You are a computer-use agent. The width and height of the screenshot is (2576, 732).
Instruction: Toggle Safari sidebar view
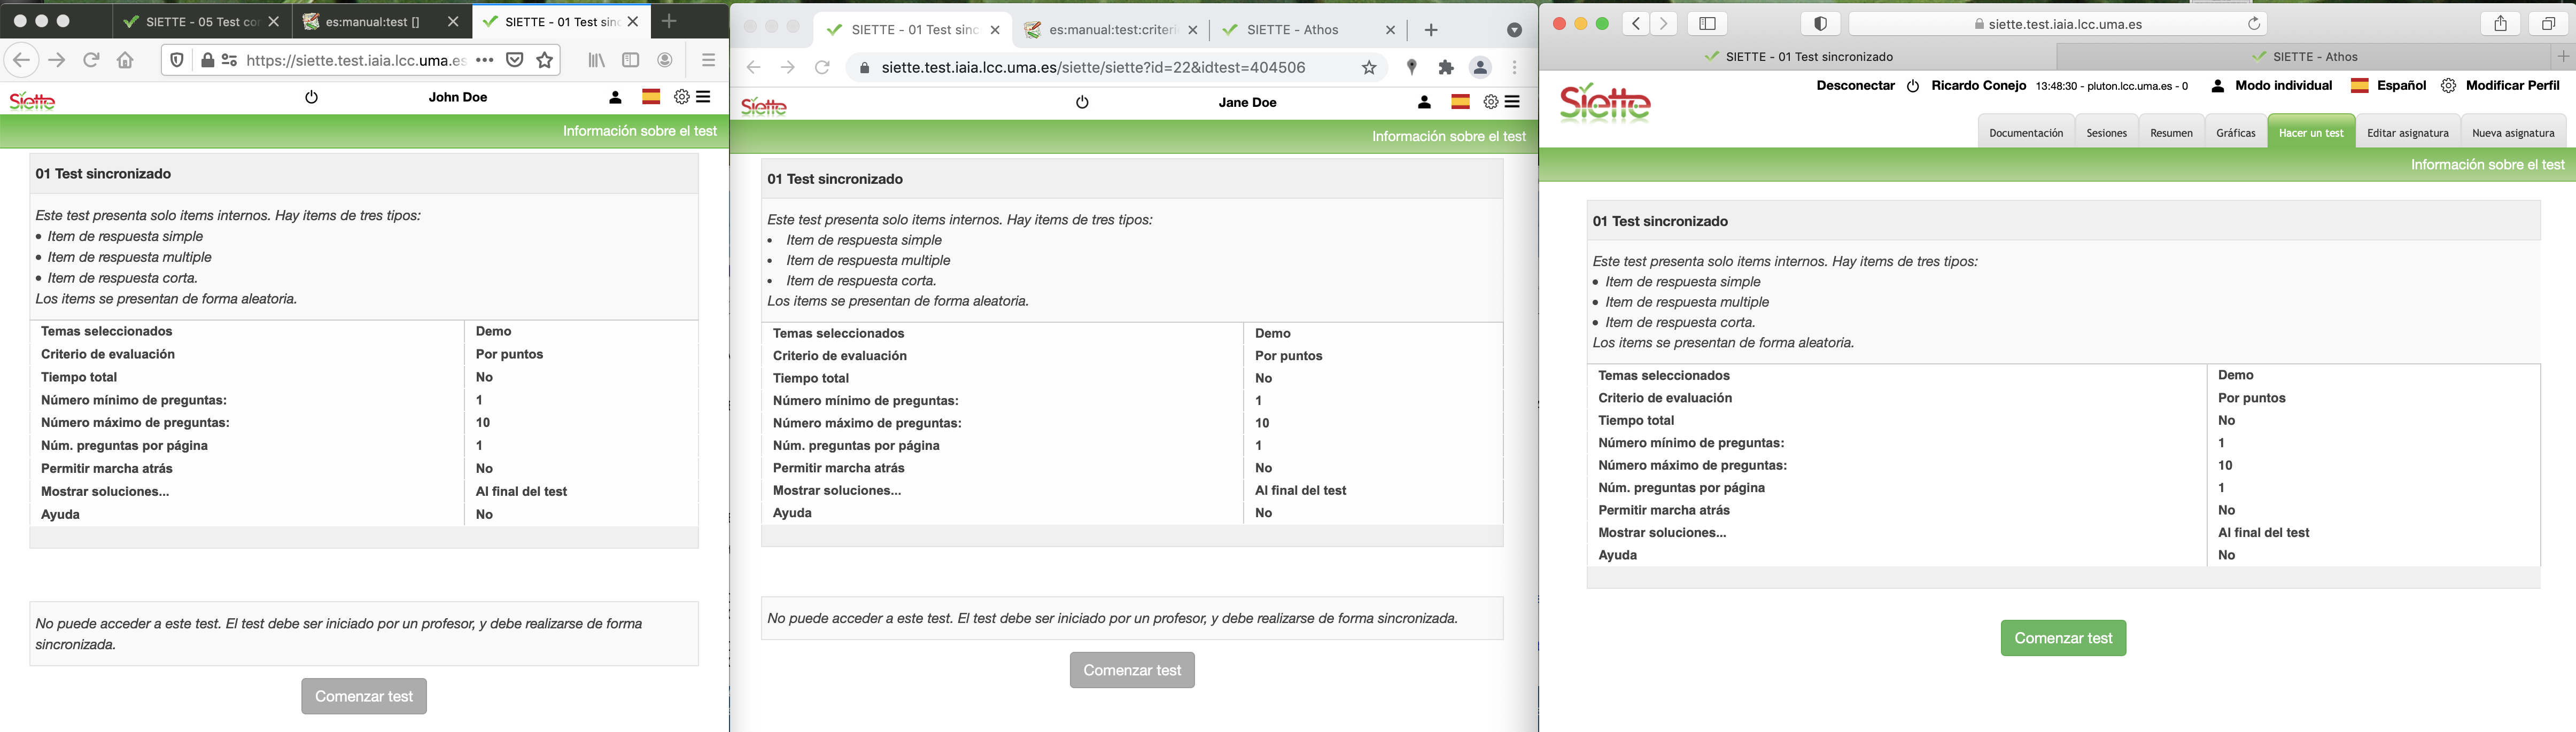(x=1708, y=24)
